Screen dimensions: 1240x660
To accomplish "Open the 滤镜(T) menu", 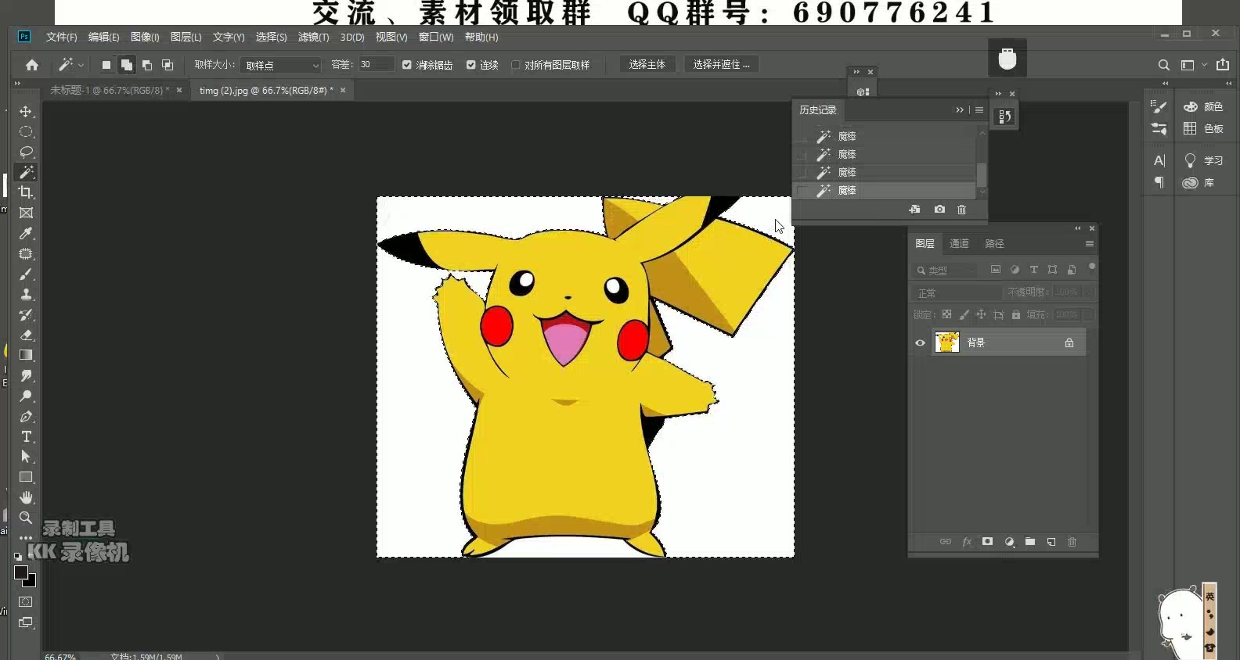I will [x=313, y=37].
